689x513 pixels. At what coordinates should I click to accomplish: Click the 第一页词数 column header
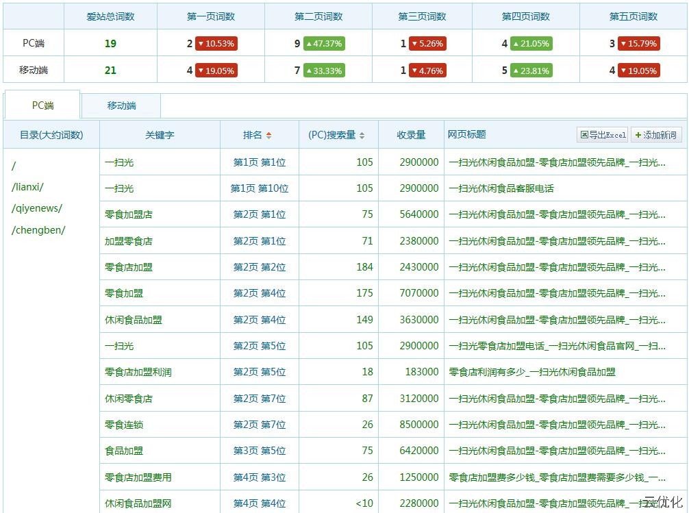point(211,16)
